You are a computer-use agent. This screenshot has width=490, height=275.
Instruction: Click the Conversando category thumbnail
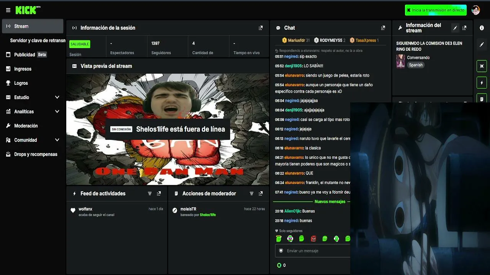pyautogui.click(x=400, y=61)
